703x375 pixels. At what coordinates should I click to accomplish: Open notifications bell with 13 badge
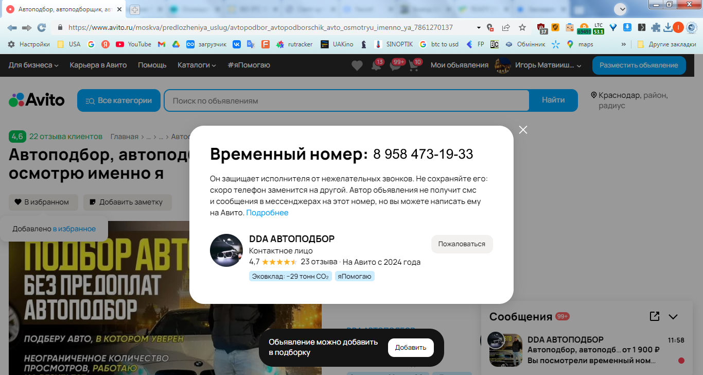(x=376, y=66)
